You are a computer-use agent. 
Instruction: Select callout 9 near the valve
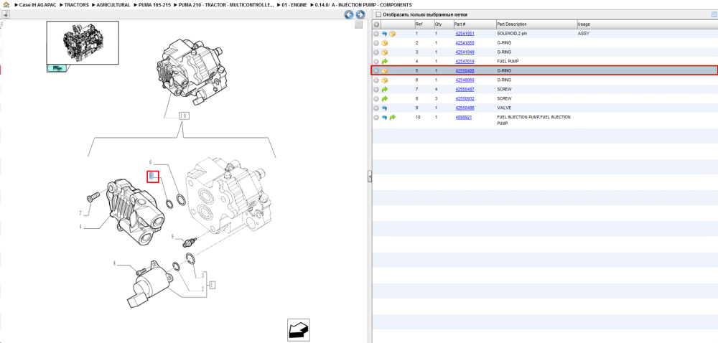pos(172,237)
